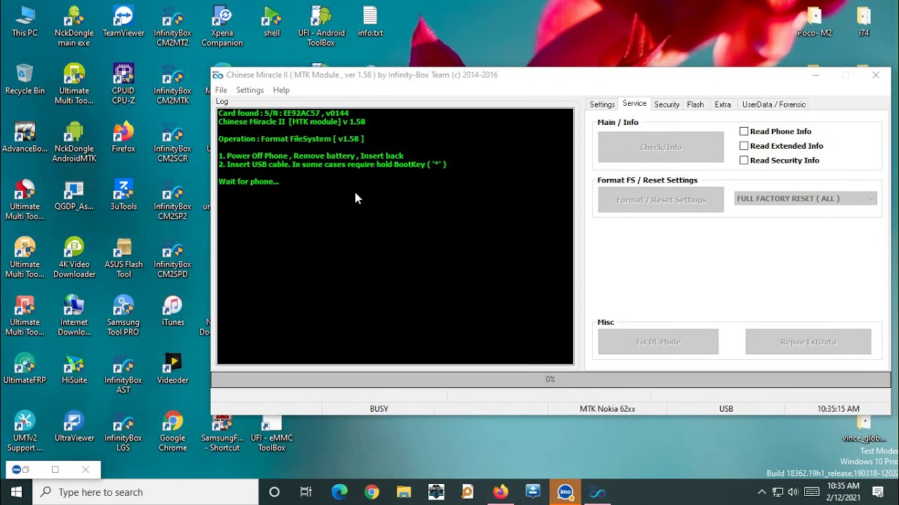Image resolution: width=899 pixels, height=505 pixels.
Task: Launch ASUS Flash Tool shortcut
Action: click(x=124, y=258)
